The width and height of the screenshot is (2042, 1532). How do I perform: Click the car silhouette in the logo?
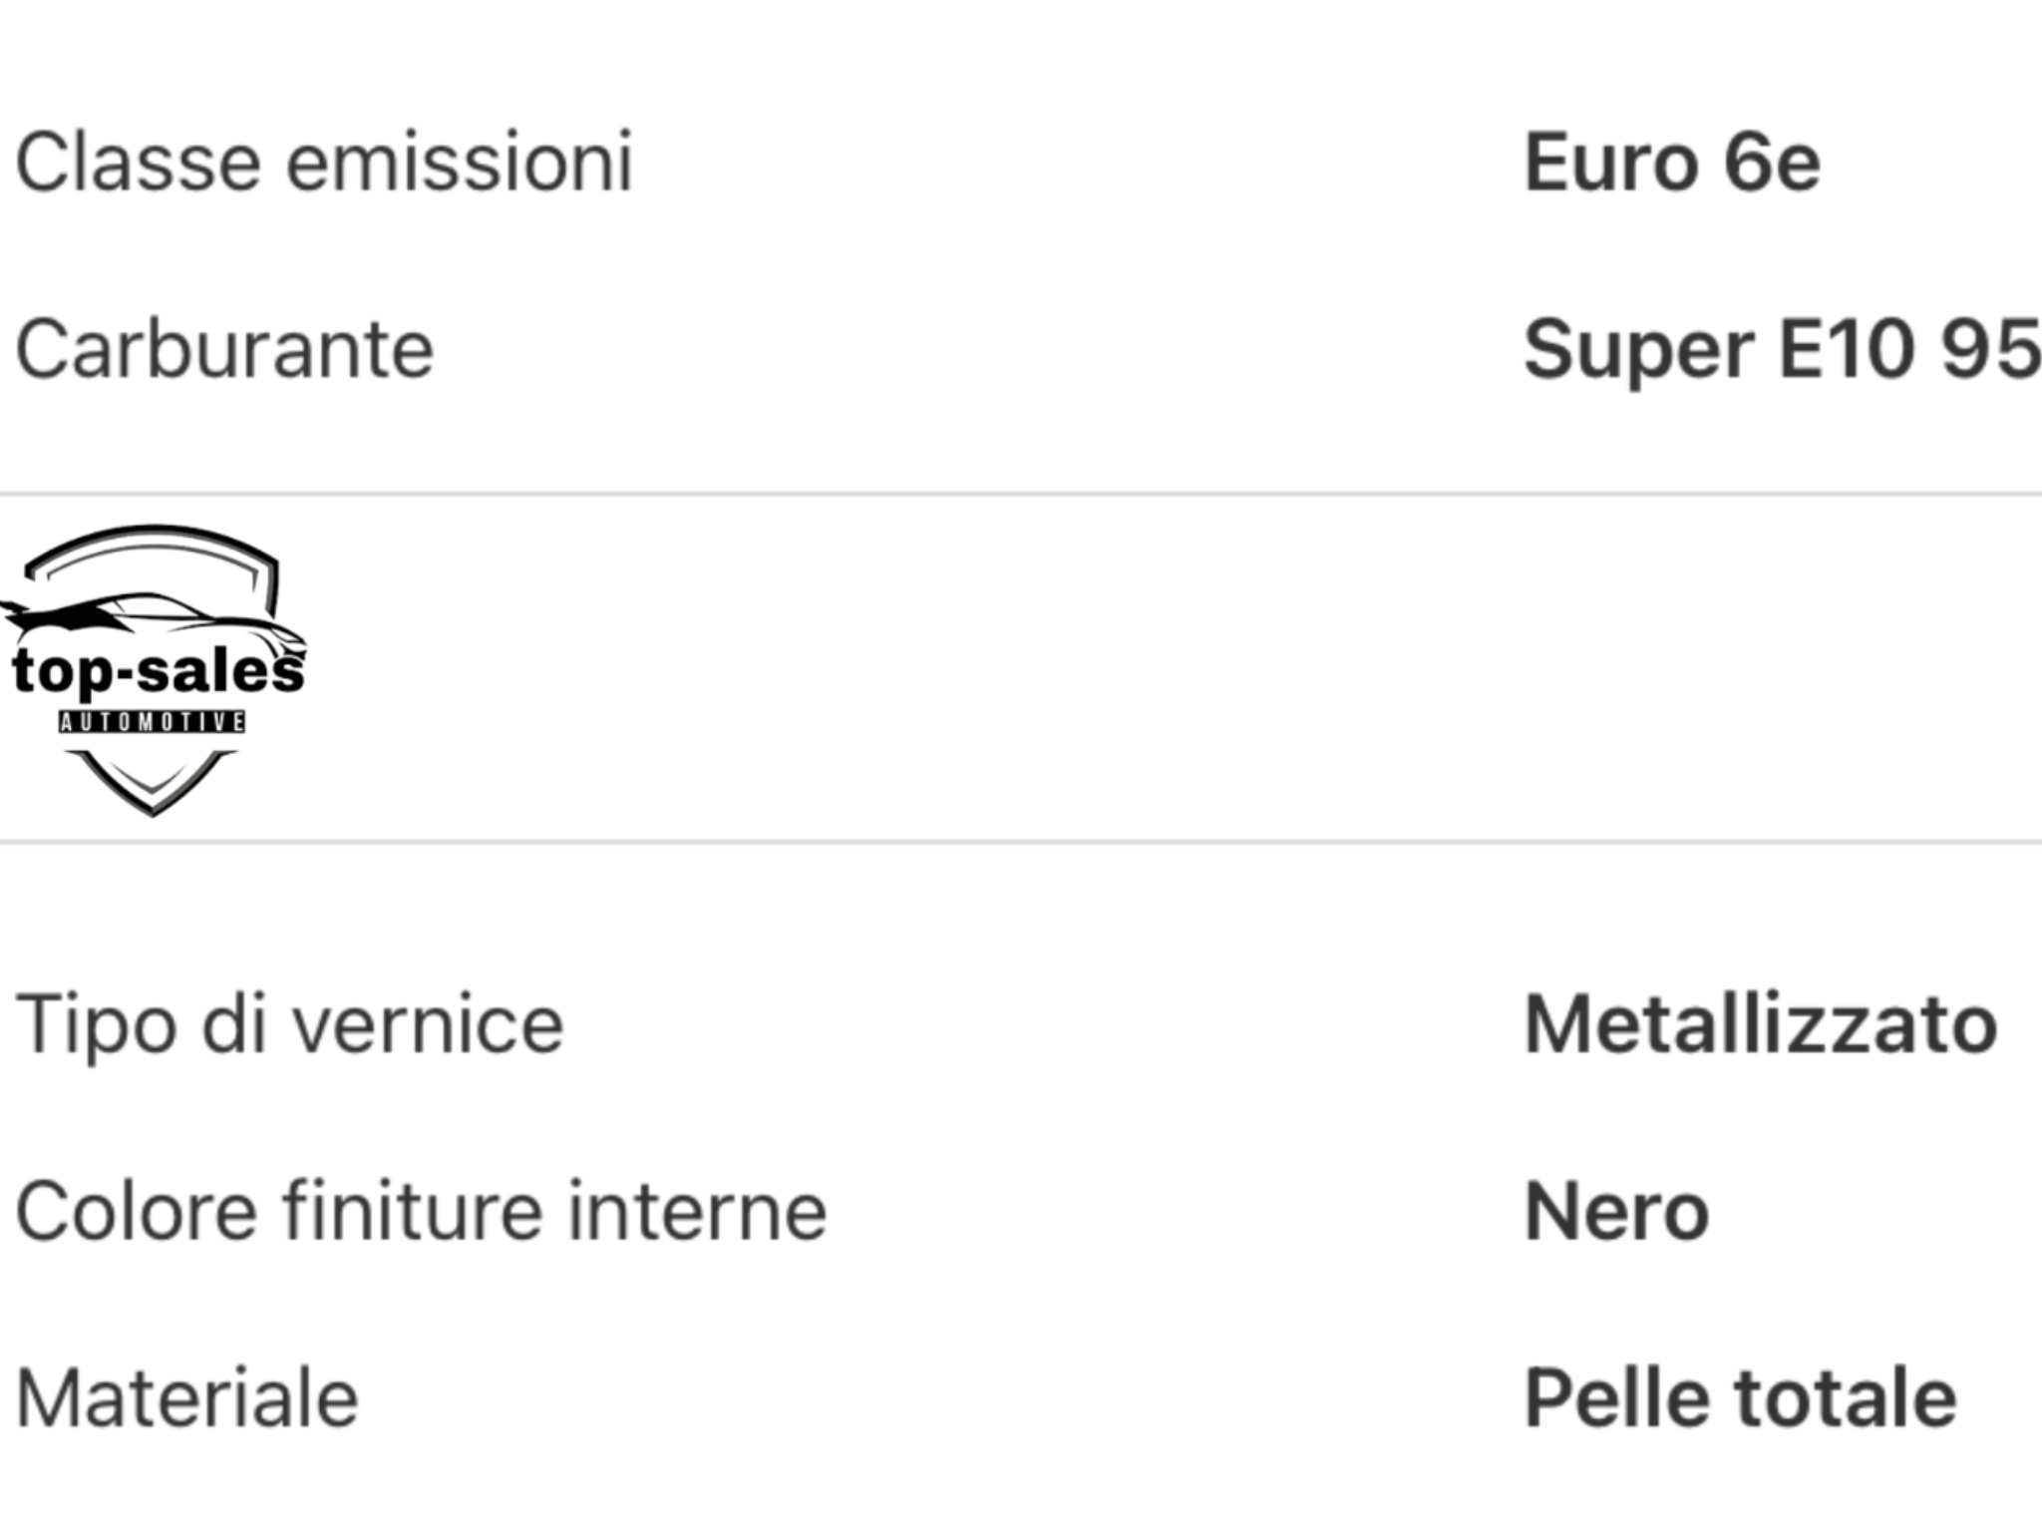tap(154, 618)
